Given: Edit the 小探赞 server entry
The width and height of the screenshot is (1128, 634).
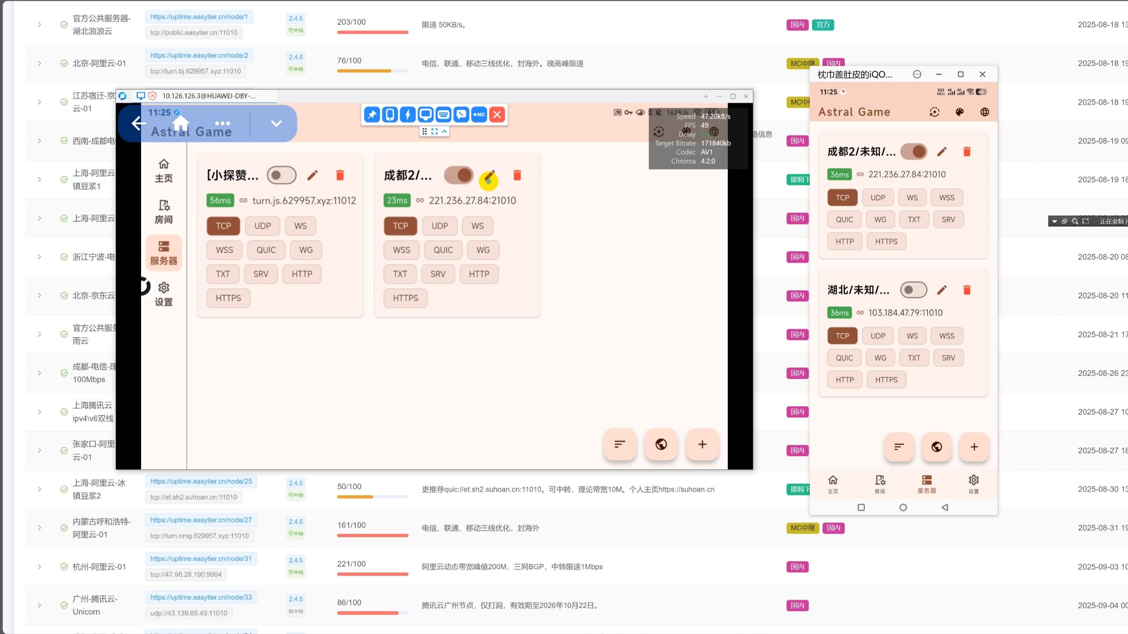Looking at the screenshot, I should pyautogui.click(x=313, y=175).
